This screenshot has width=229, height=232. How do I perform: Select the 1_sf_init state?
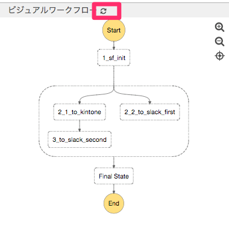point(114,58)
